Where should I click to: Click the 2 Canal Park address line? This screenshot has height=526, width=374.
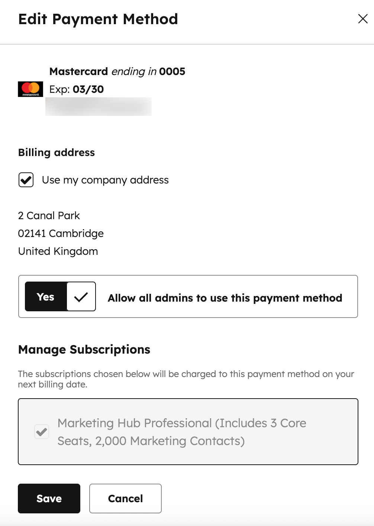pos(48,215)
